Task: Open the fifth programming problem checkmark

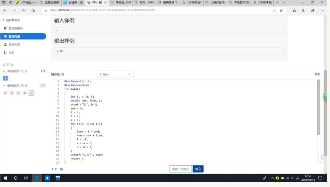Action: tap(31, 93)
